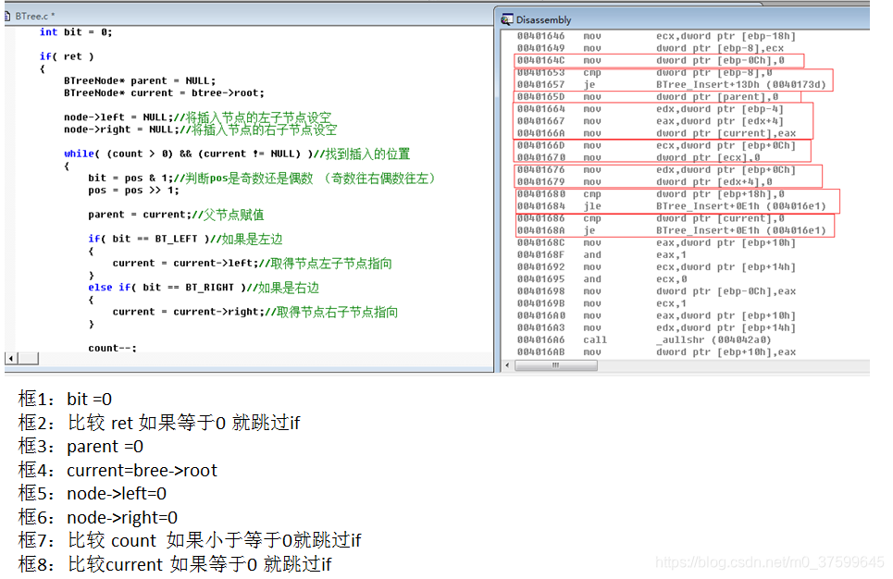Image resolution: width=893 pixels, height=579 pixels.
Task: Click code editor horizontal scrollbar thumb
Action: [x=28, y=358]
